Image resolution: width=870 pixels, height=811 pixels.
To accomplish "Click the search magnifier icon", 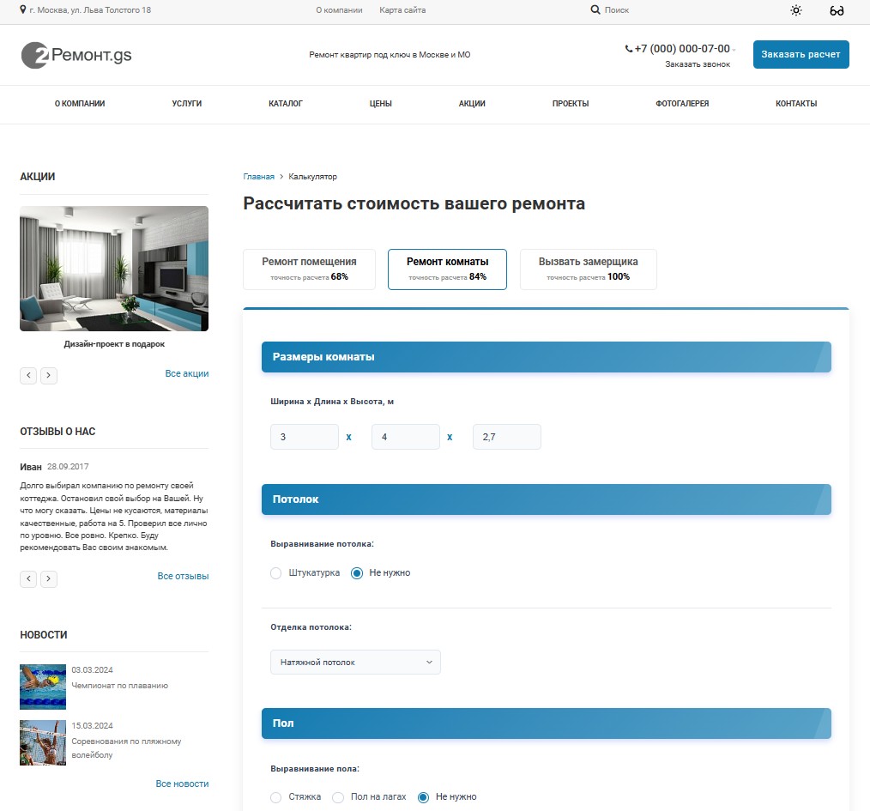I will pos(595,10).
